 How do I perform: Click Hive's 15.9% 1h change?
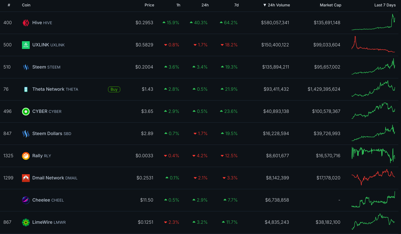[x=171, y=23]
